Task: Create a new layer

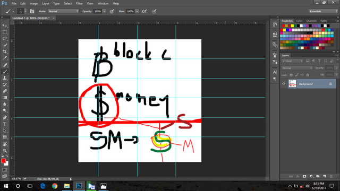Action: click(325, 176)
